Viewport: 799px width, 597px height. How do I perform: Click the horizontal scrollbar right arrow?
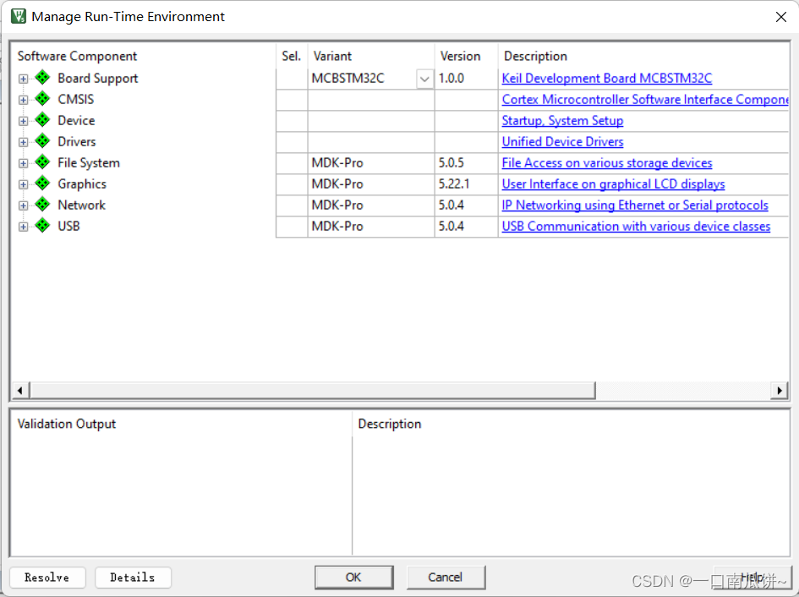tap(779, 391)
